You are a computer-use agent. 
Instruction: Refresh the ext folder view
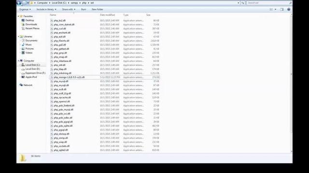243,3
